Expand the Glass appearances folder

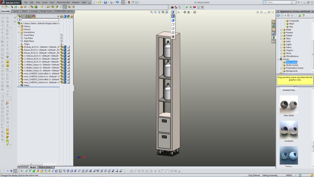pyautogui.click(x=281, y=39)
